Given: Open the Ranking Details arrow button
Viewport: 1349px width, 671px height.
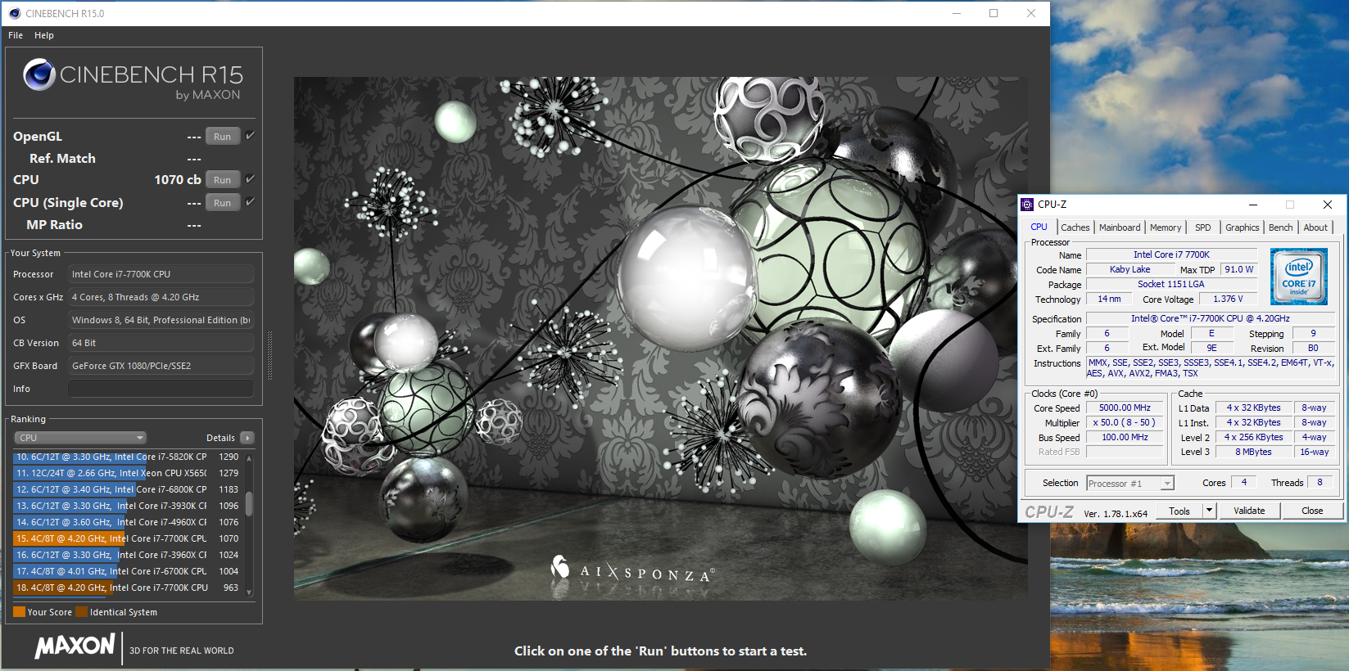Looking at the screenshot, I should (247, 438).
